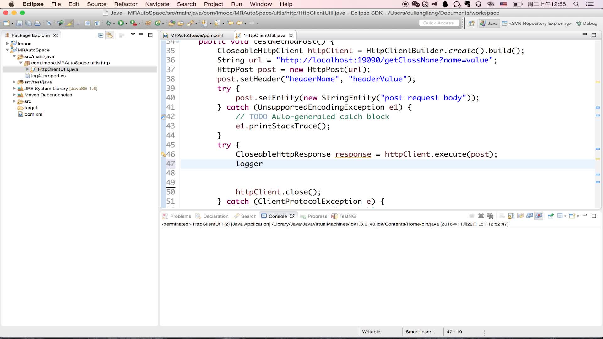Click the Skip All Breakpoints icon
603x339 pixels.
click(x=49, y=23)
